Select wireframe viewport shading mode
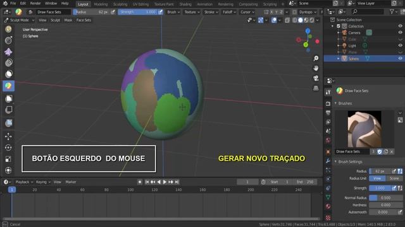The image size is (405, 227). click(x=295, y=20)
